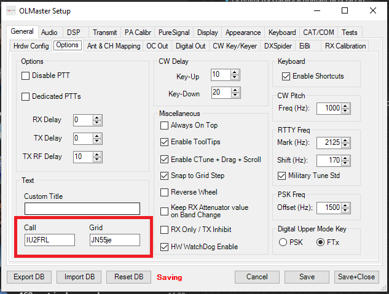This screenshot has width=389, height=294.
Task: Open the Transmit tab
Action: pos(104,33)
